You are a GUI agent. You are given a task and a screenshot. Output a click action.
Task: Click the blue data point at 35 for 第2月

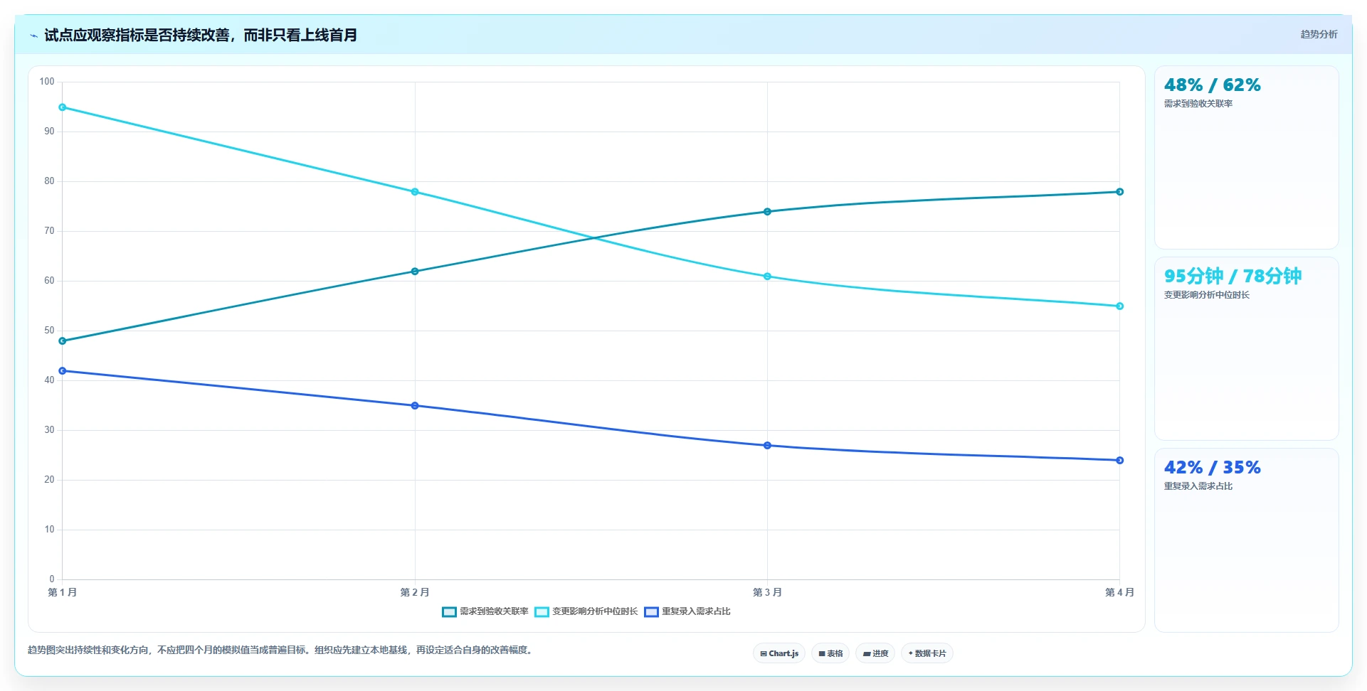[x=415, y=406]
